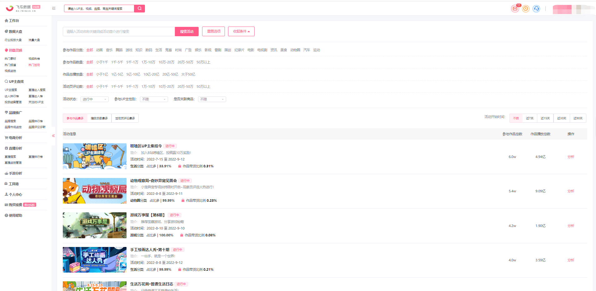Image resolution: width=596 pixels, height=291 pixels.
Task: Collapse sidebar with double chevron icon
Action: [53, 136]
